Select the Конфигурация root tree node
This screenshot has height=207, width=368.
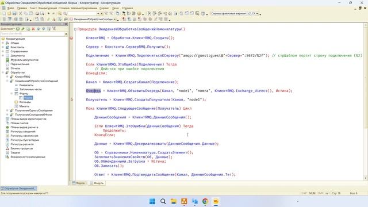(16, 39)
